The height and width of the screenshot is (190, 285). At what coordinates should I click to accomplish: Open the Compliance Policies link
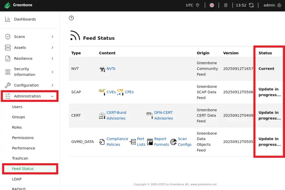[x=117, y=142]
